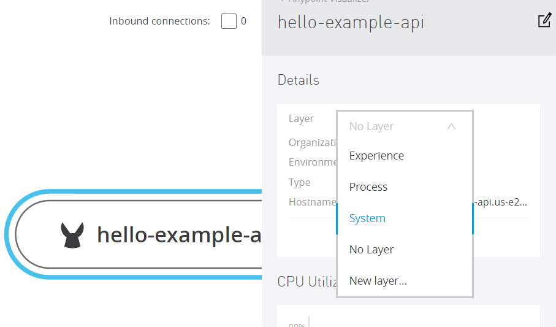Click the up chevron in Layer dropdown
The width and height of the screenshot is (556, 327).
click(x=451, y=126)
